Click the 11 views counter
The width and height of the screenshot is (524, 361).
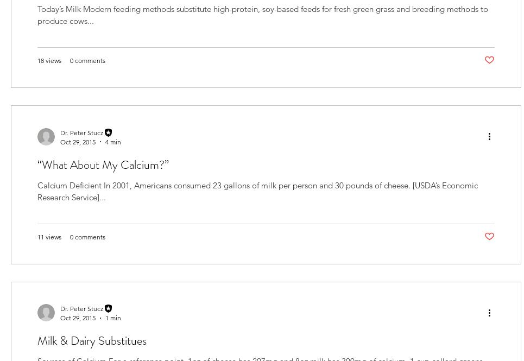[49, 237]
